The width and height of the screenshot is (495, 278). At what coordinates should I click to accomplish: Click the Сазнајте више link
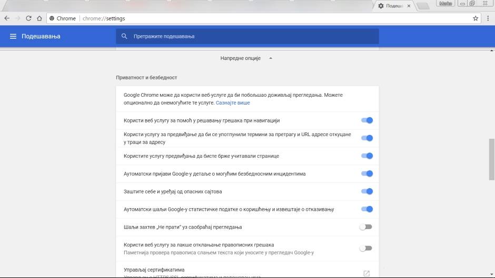click(233, 102)
